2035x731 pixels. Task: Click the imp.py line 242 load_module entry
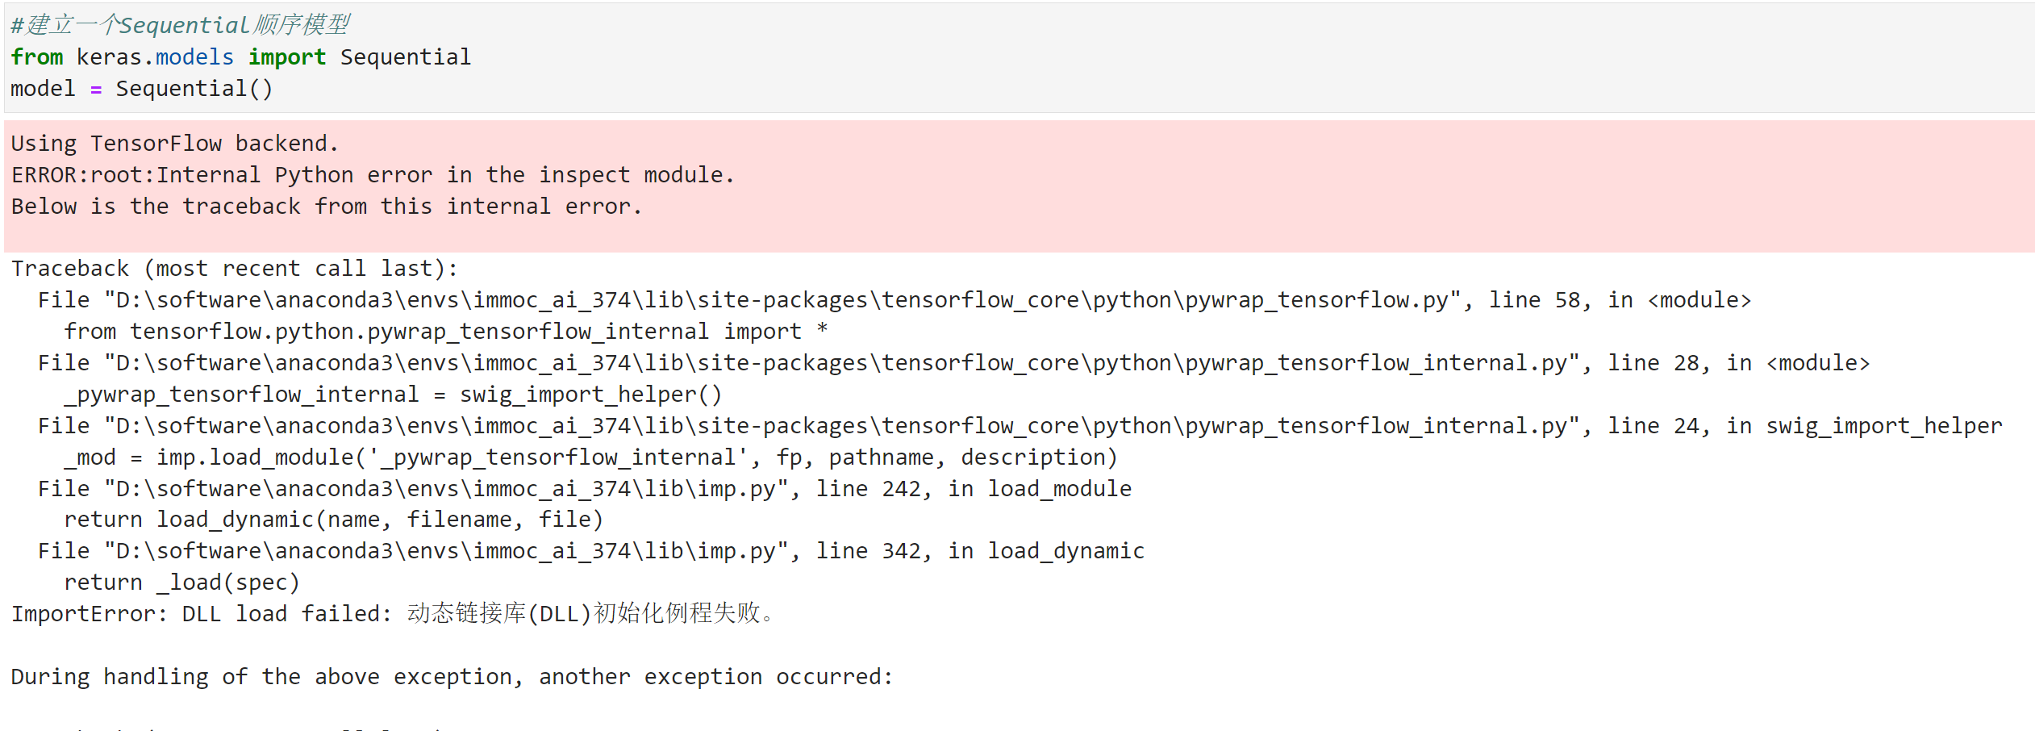coord(584,489)
